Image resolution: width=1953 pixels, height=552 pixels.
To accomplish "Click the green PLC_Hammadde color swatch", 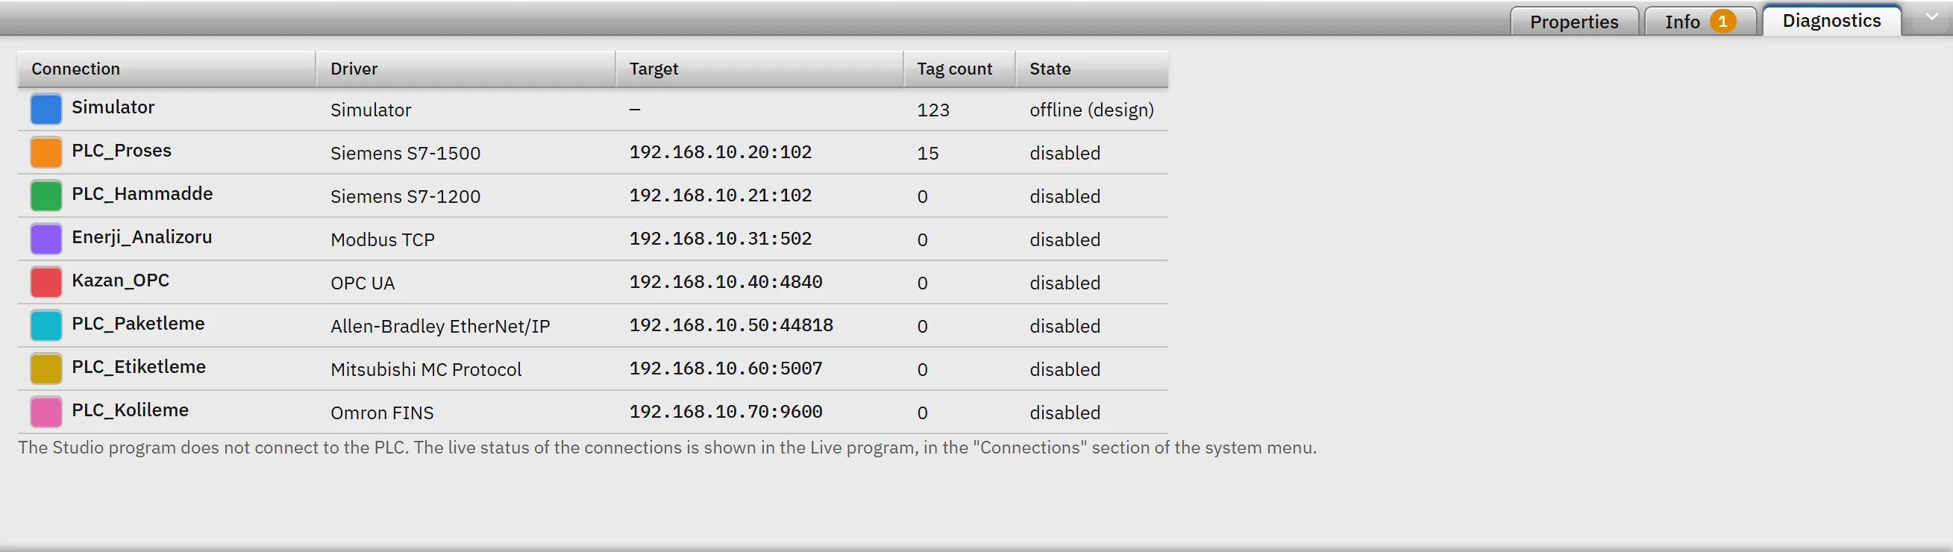I will pyautogui.click(x=46, y=195).
